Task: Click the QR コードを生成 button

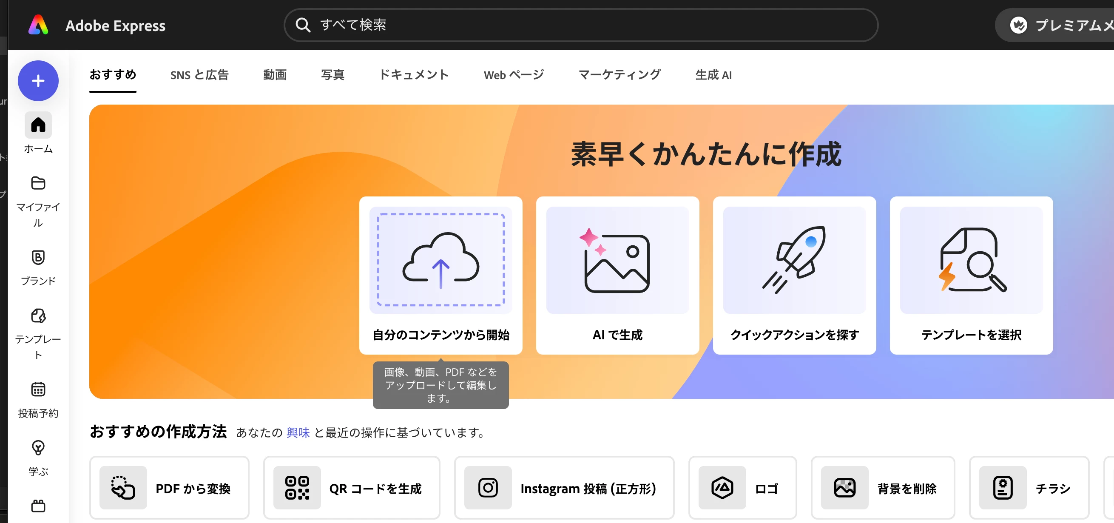Action: click(351, 488)
